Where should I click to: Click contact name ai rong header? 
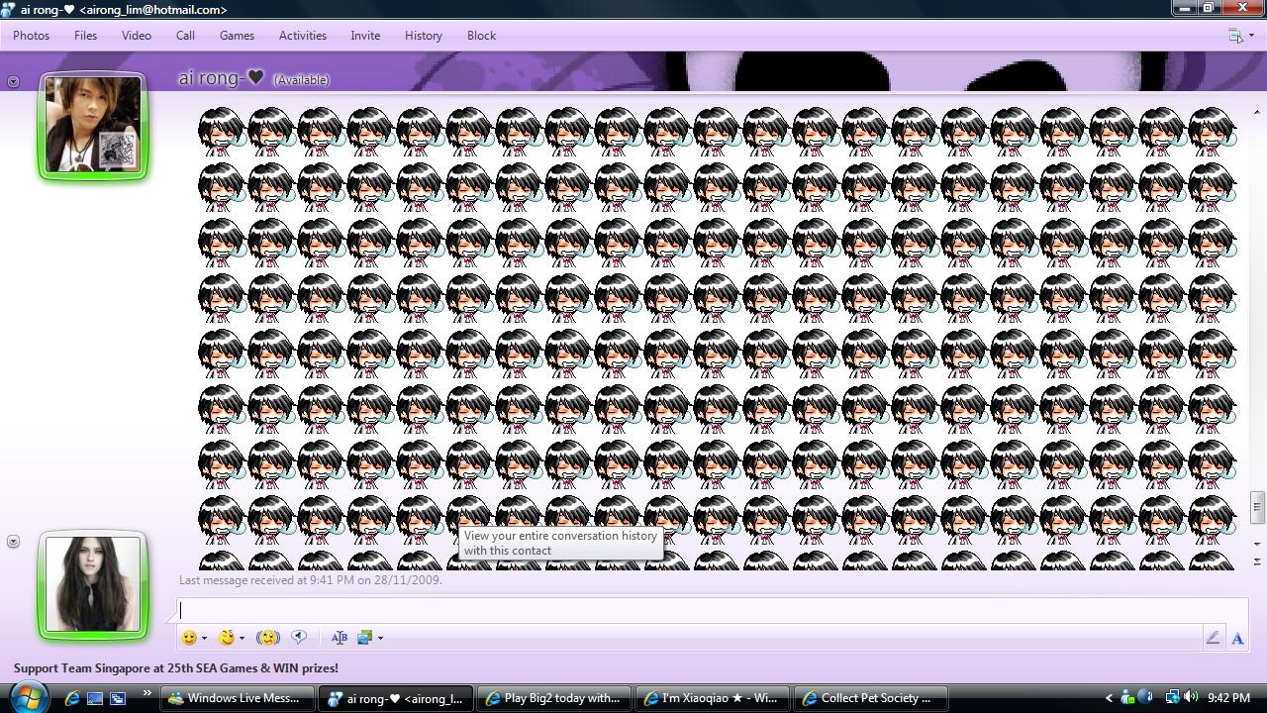coord(222,78)
